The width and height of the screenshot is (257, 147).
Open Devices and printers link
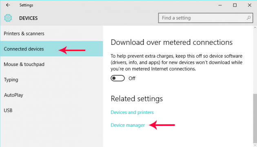[x=132, y=112]
